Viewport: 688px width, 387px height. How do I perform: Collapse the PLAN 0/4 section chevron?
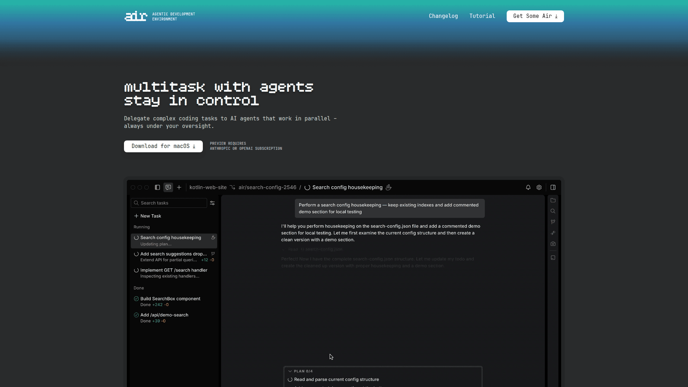290,371
